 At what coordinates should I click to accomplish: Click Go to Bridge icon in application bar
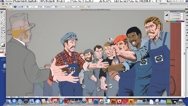[x=7, y=4]
